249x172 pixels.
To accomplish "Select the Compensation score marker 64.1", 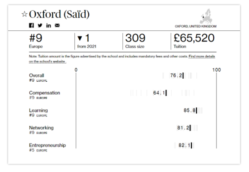I will coord(166,93).
